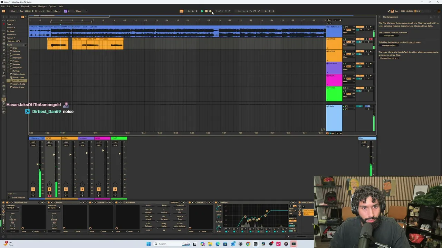
Task: Toggle the Link button
Action: 13,11
